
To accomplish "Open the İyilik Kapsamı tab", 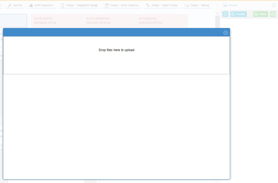I will tap(41, 5).
